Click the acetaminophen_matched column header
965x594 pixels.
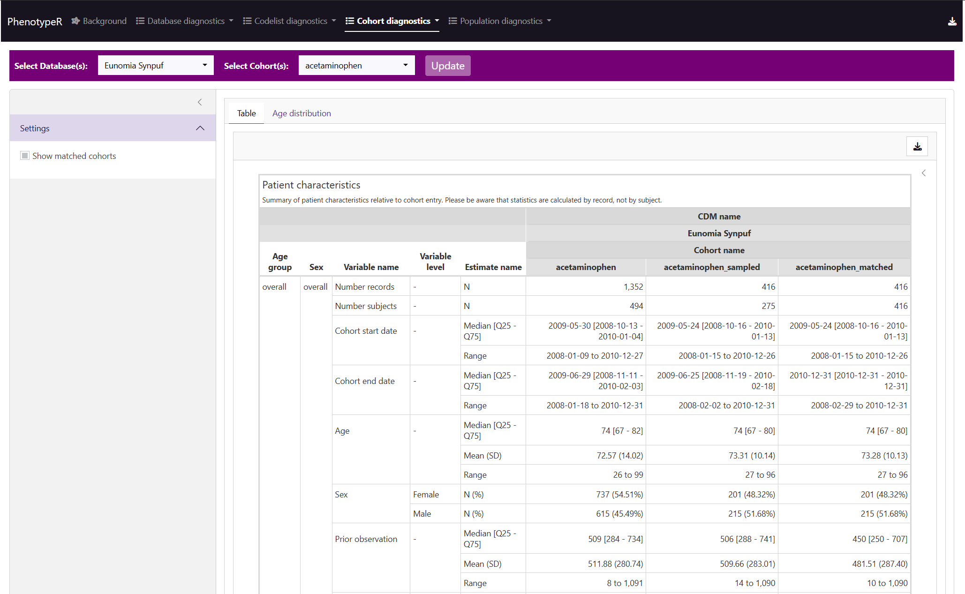point(844,267)
